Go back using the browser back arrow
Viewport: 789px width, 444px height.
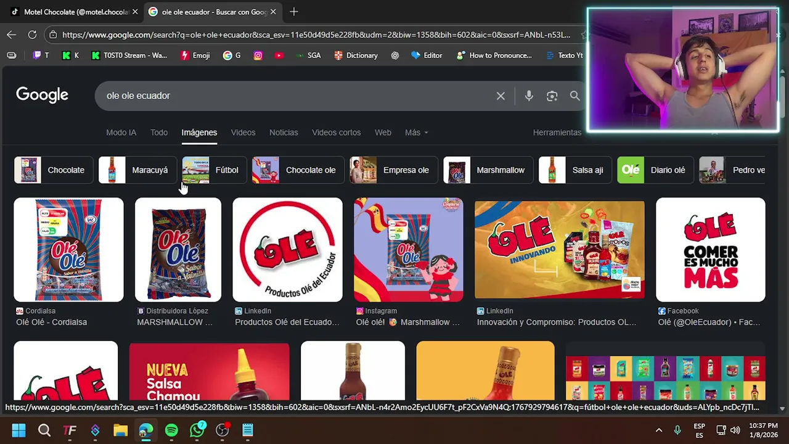click(12, 35)
